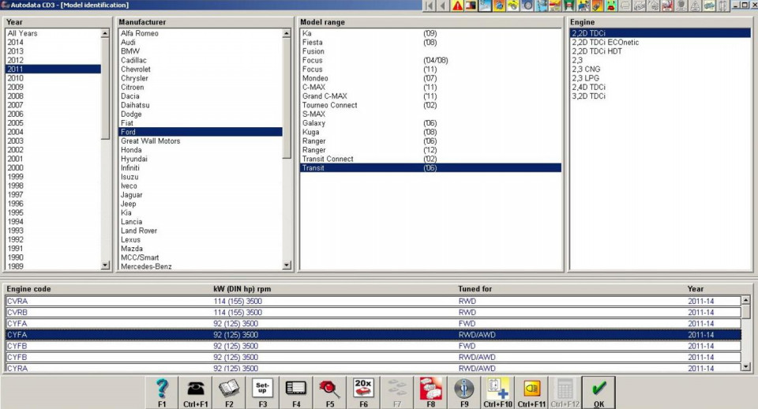Click the F4 display panel icon

(x=296, y=392)
